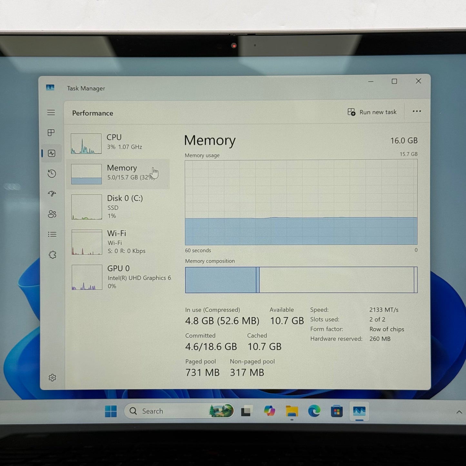
Task: Open the three-dots more options menu
Action: (417, 112)
